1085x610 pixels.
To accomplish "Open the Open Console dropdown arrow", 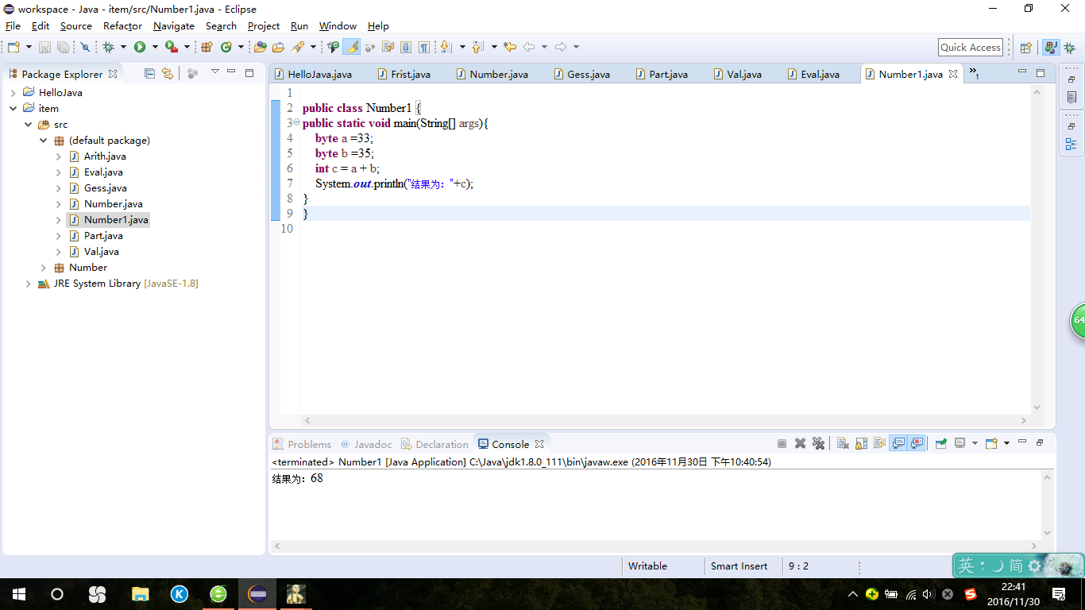I will (x=1006, y=443).
